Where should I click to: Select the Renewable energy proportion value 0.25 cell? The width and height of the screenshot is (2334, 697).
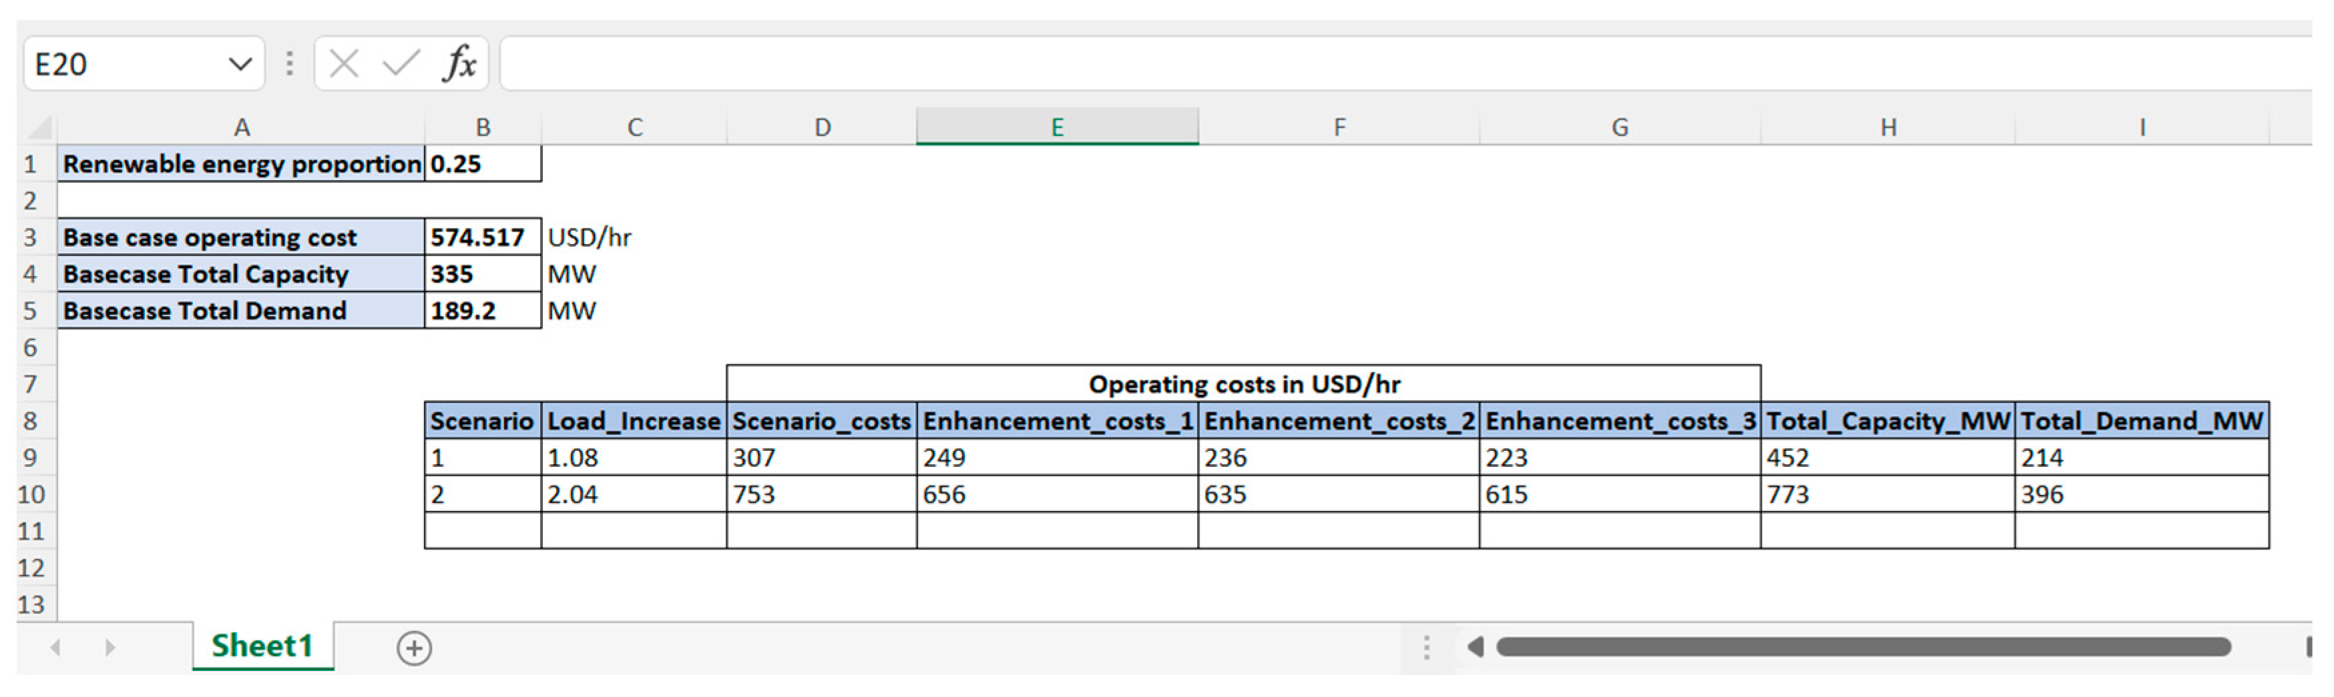coord(482,165)
